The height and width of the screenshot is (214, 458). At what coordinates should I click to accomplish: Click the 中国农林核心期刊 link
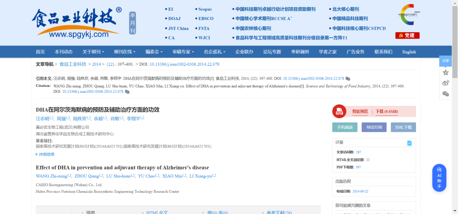point(253,28)
